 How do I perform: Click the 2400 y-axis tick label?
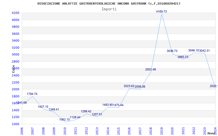pos(16,76)
